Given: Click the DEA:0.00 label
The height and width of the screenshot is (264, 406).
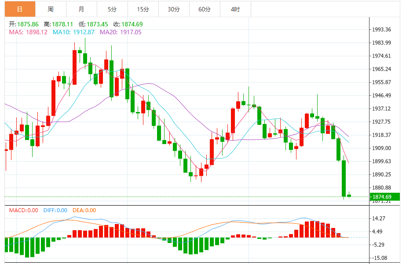Looking at the screenshot, I should [x=84, y=210].
